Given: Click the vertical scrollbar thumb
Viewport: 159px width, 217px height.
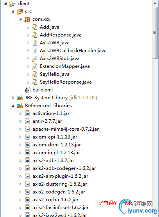Looking at the screenshot, I should click(x=155, y=33).
